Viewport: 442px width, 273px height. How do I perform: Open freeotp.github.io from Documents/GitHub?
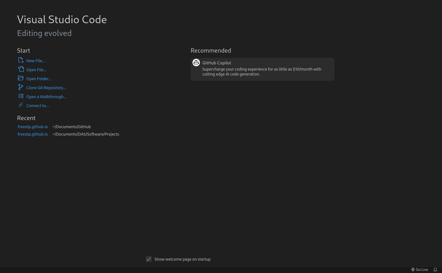pyautogui.click(x=33, y=127)
